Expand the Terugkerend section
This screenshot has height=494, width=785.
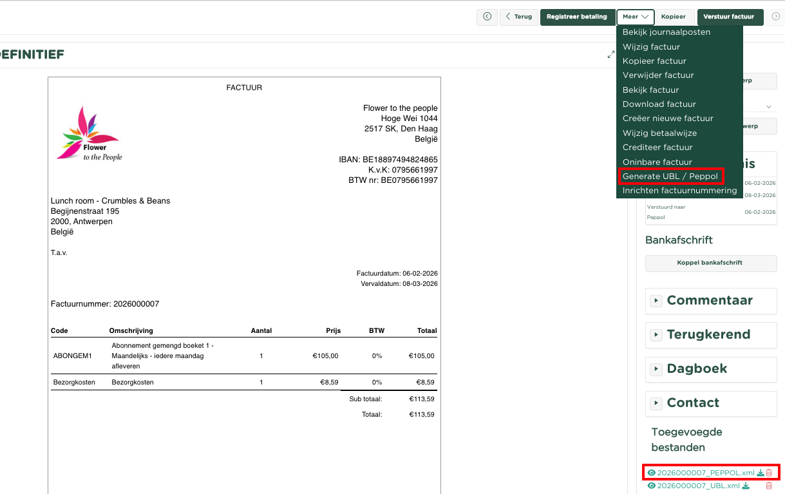pos(656,335)
